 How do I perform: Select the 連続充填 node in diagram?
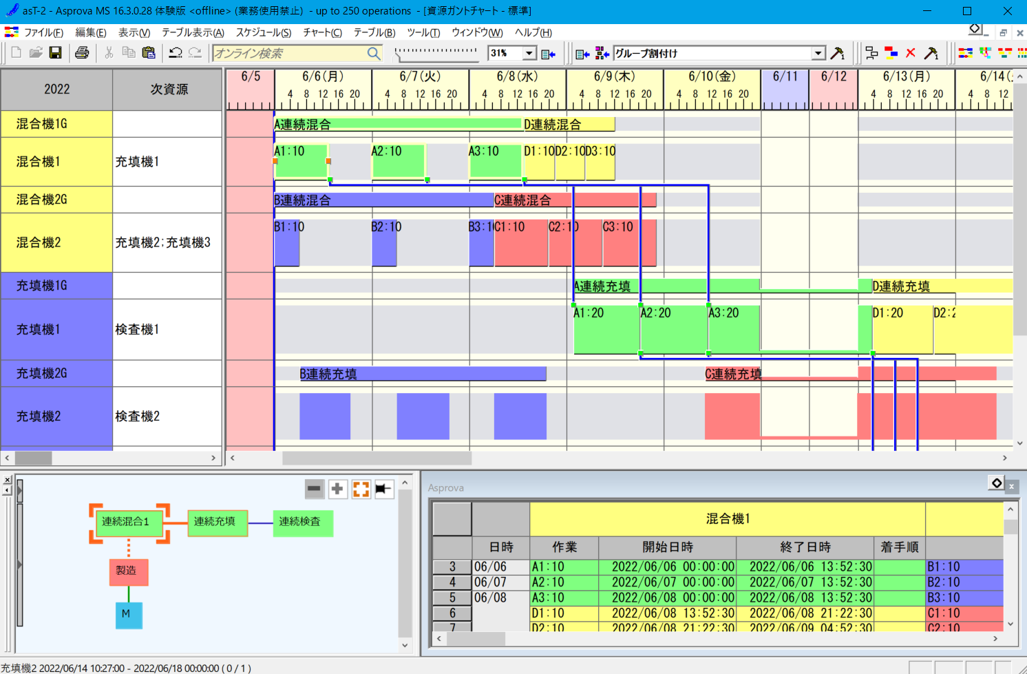pyautogui.click(x=214, y=522)
